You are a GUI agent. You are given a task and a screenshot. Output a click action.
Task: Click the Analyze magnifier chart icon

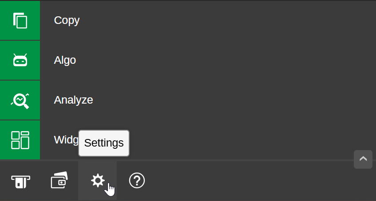click(20, 100)
